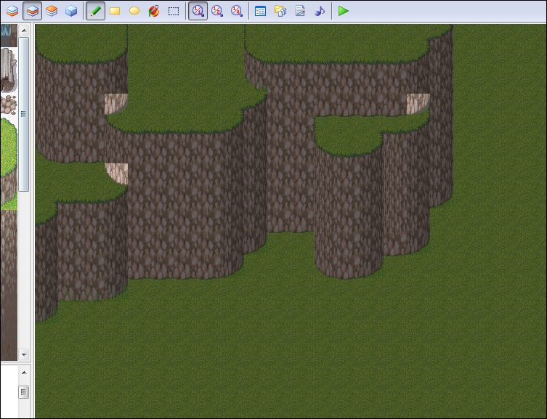The image size is (547, 419).
Task: Pick the tree trunk tile in palette
Action: 9,70
